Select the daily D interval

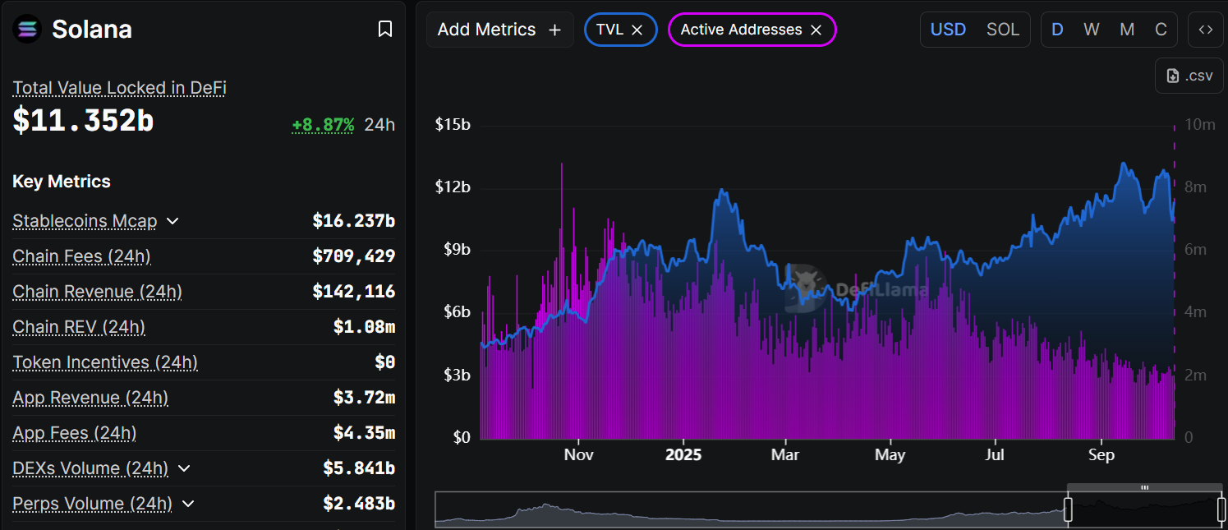[1057, 30]
